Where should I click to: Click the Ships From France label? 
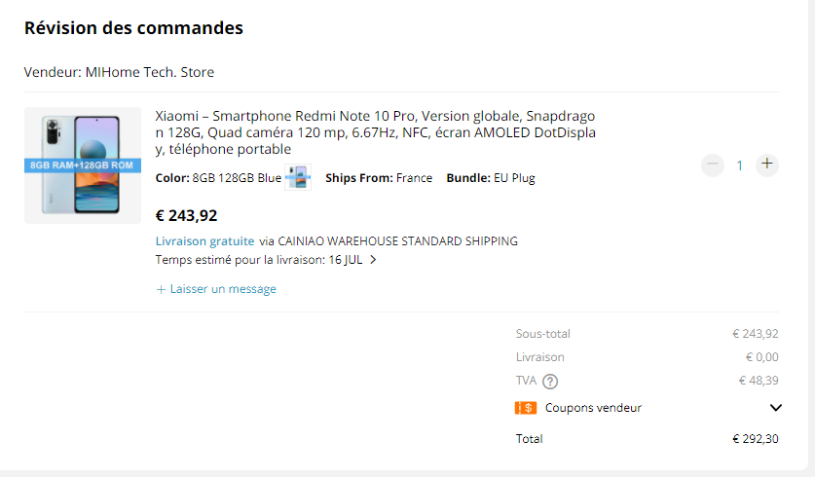tap(379, 178)
